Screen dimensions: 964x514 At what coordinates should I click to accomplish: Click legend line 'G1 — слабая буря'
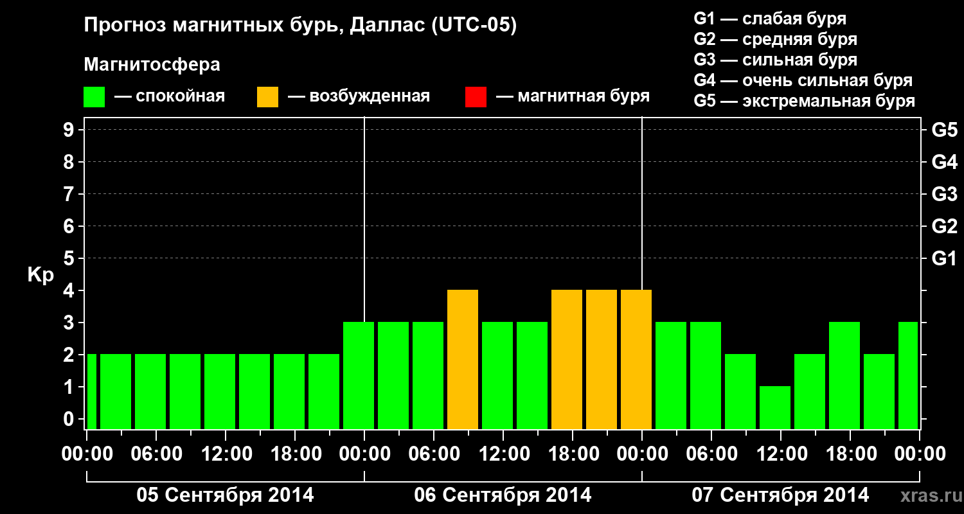pyautogui.click(x=770, y=19)
